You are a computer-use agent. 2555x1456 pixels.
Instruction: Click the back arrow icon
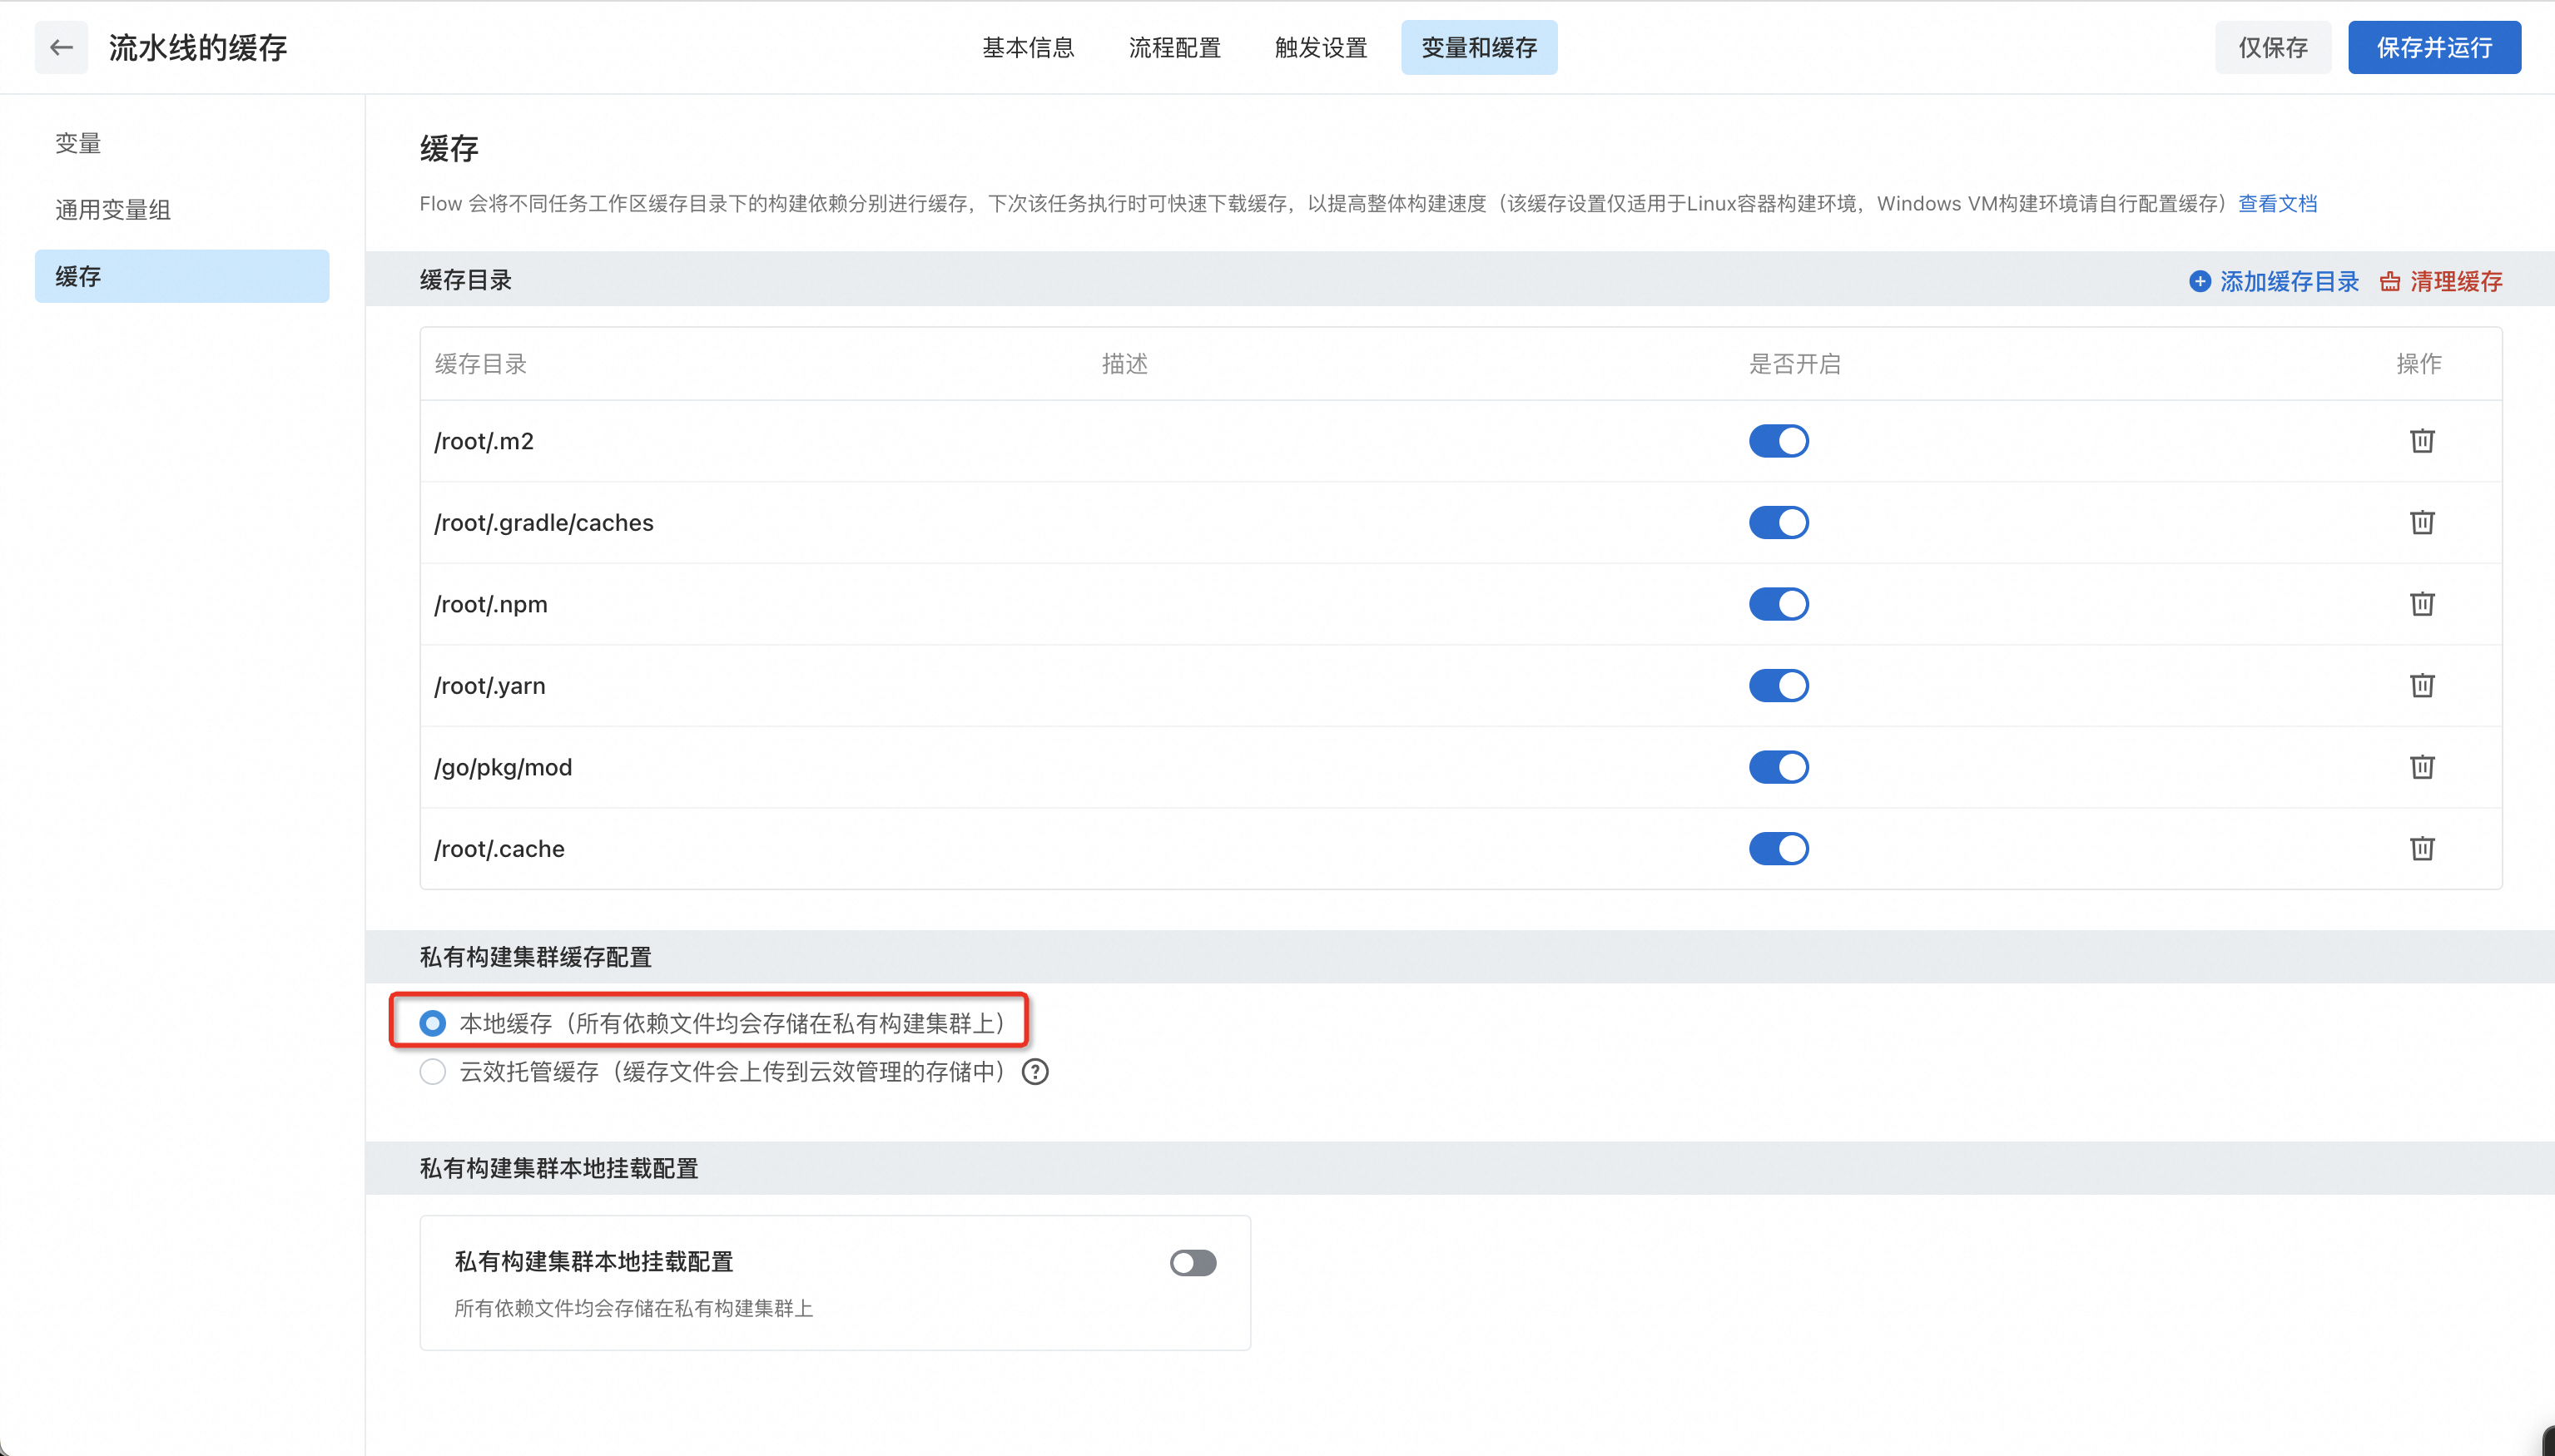point(61,47)
